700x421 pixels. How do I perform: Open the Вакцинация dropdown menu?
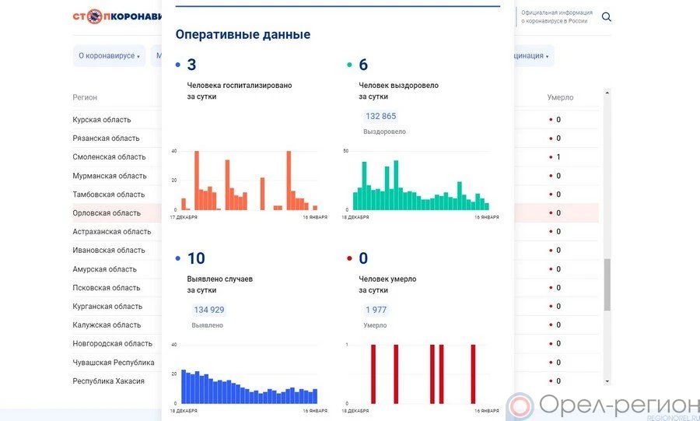tap(530, 56)
